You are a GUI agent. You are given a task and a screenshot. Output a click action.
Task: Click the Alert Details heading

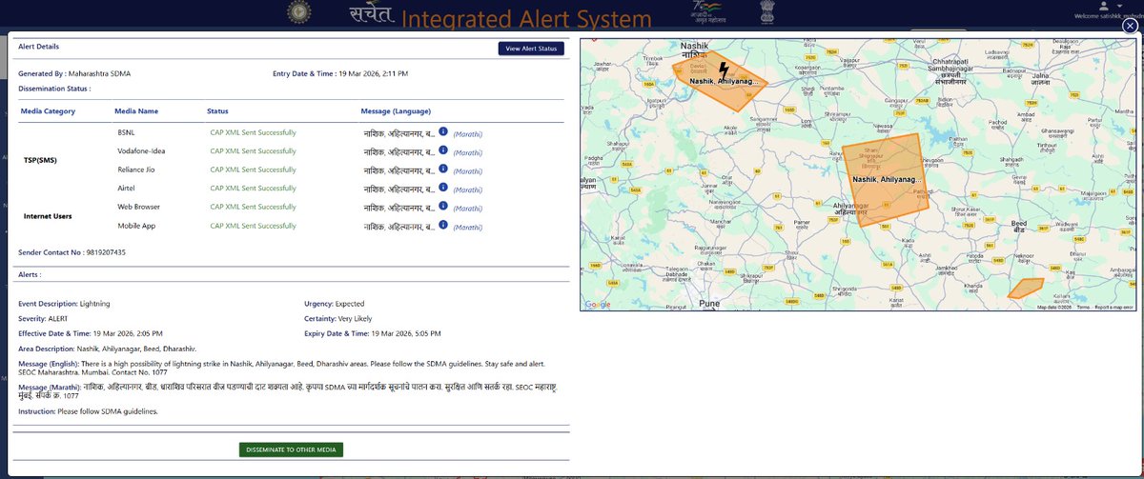(x=40, y=45)
